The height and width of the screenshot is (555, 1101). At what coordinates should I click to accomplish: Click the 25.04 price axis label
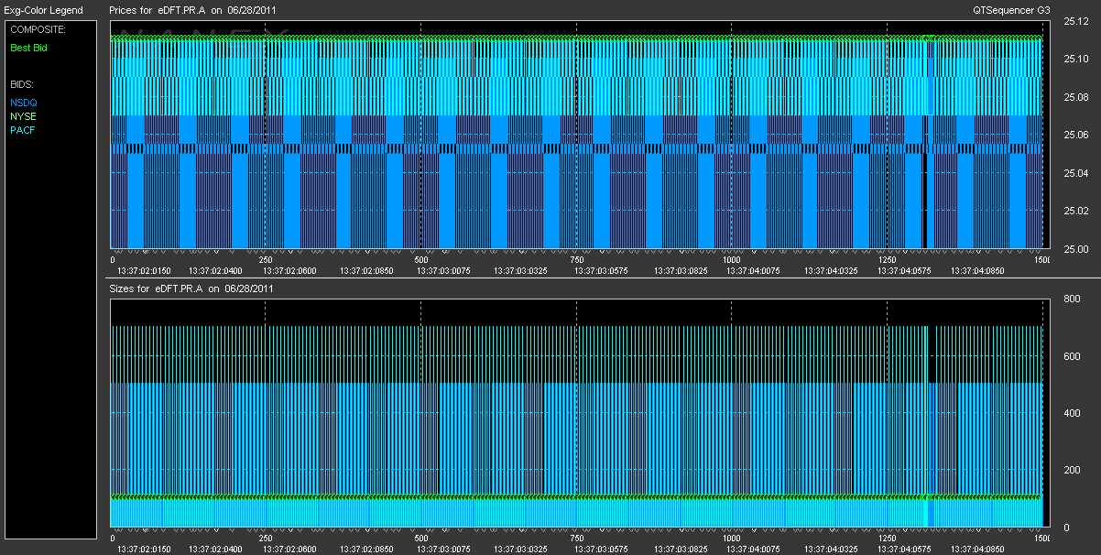(1076, 173)
